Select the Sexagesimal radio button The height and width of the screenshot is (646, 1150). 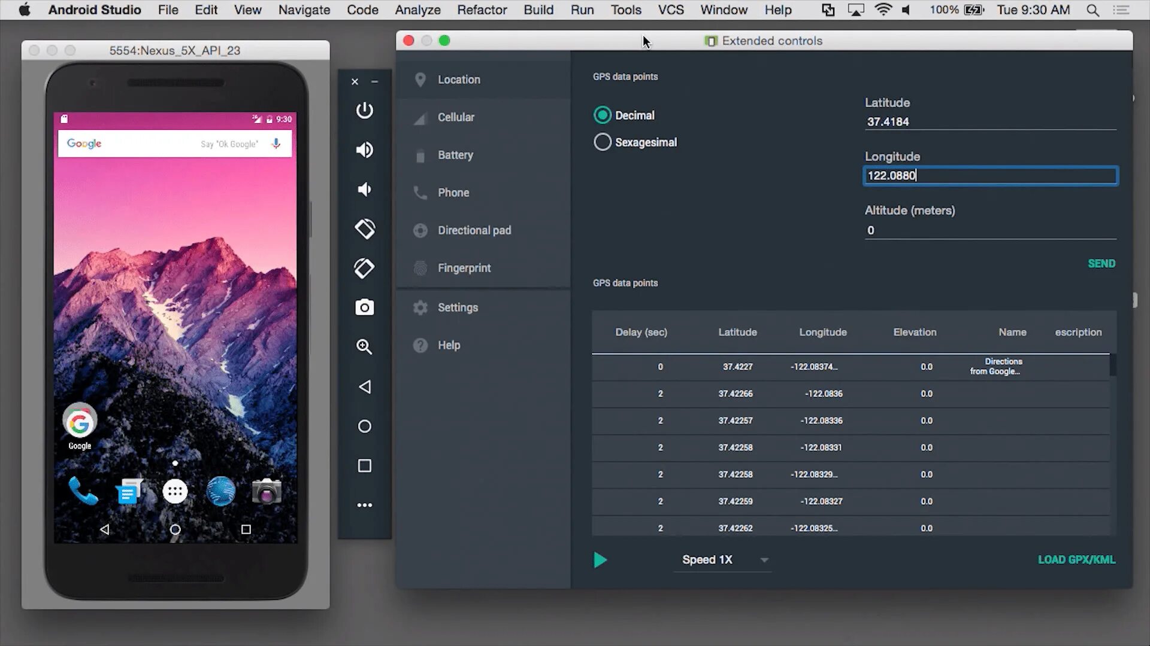tap(602, 142)
